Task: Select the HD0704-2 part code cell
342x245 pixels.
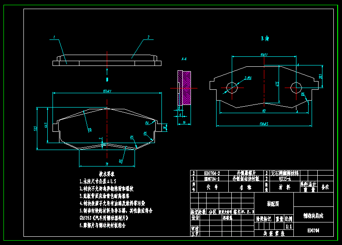Action: (x=212, y=173)
